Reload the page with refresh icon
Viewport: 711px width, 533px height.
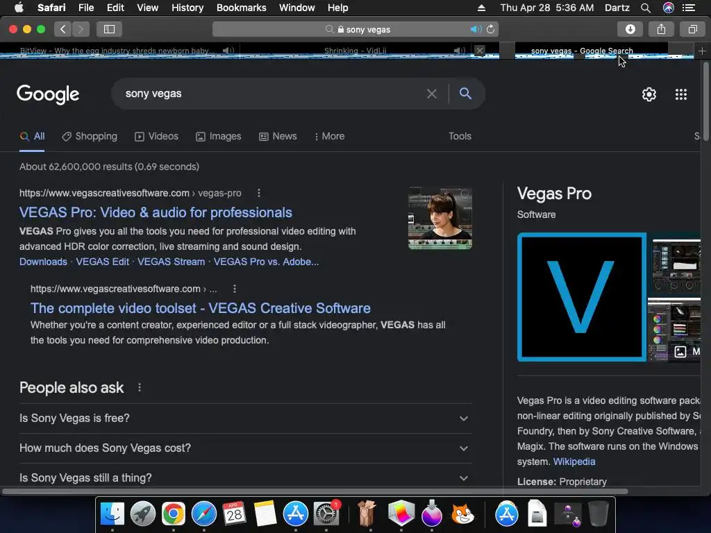[x=491, y=29]
